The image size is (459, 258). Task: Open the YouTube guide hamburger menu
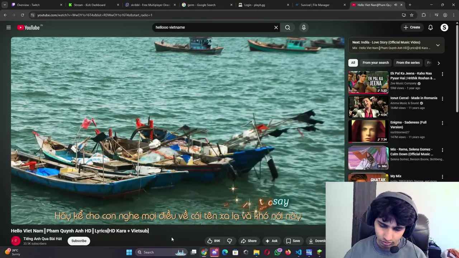9,28
